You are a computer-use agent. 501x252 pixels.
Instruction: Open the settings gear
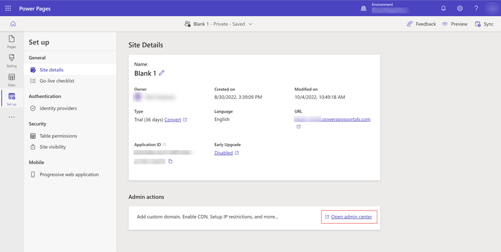pyautogui.click(x=460, y=8)
